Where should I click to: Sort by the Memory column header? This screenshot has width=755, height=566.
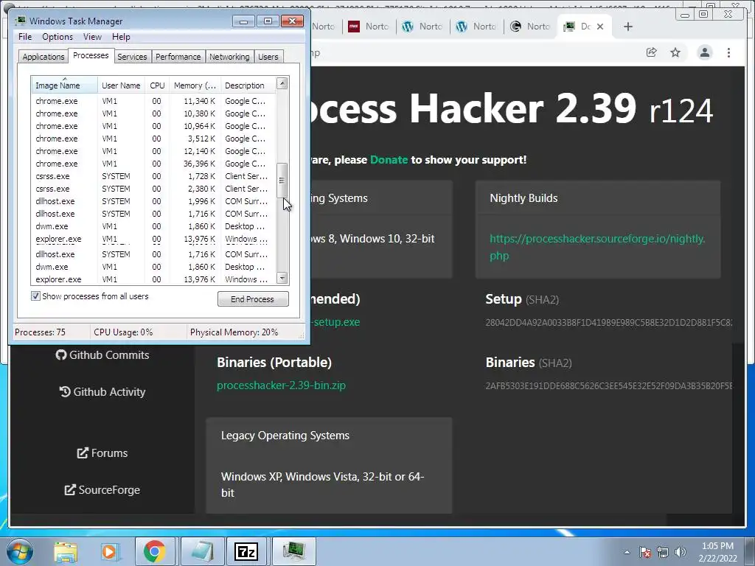click(x=195, y=85)
